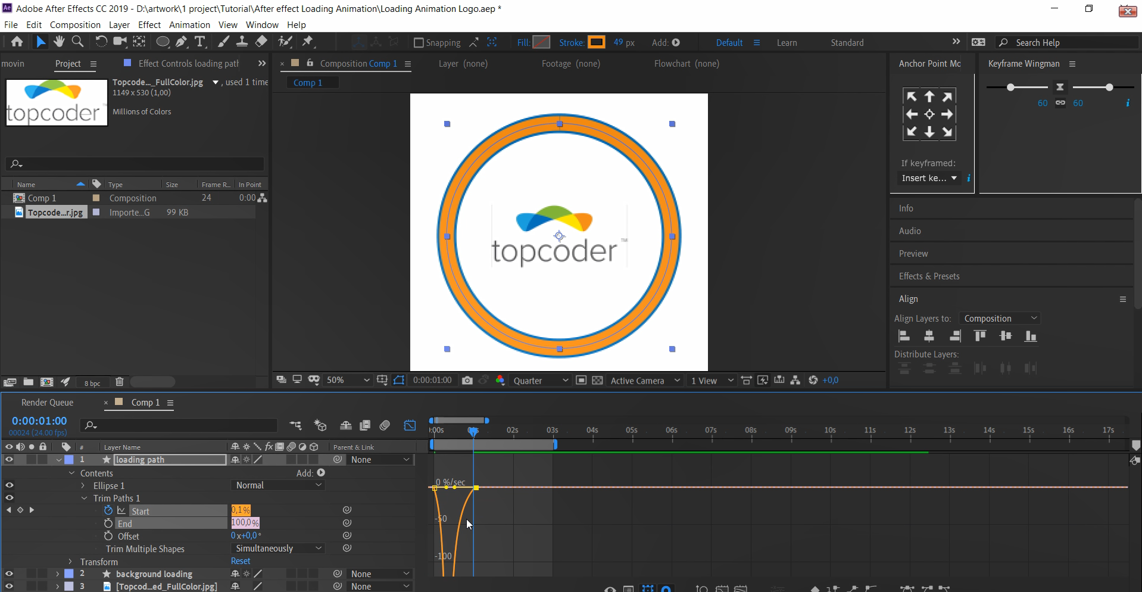Click the align bottom edges icon
Image resolution: width=1142 pixels, height=592 pixels.
[1031, 336]
